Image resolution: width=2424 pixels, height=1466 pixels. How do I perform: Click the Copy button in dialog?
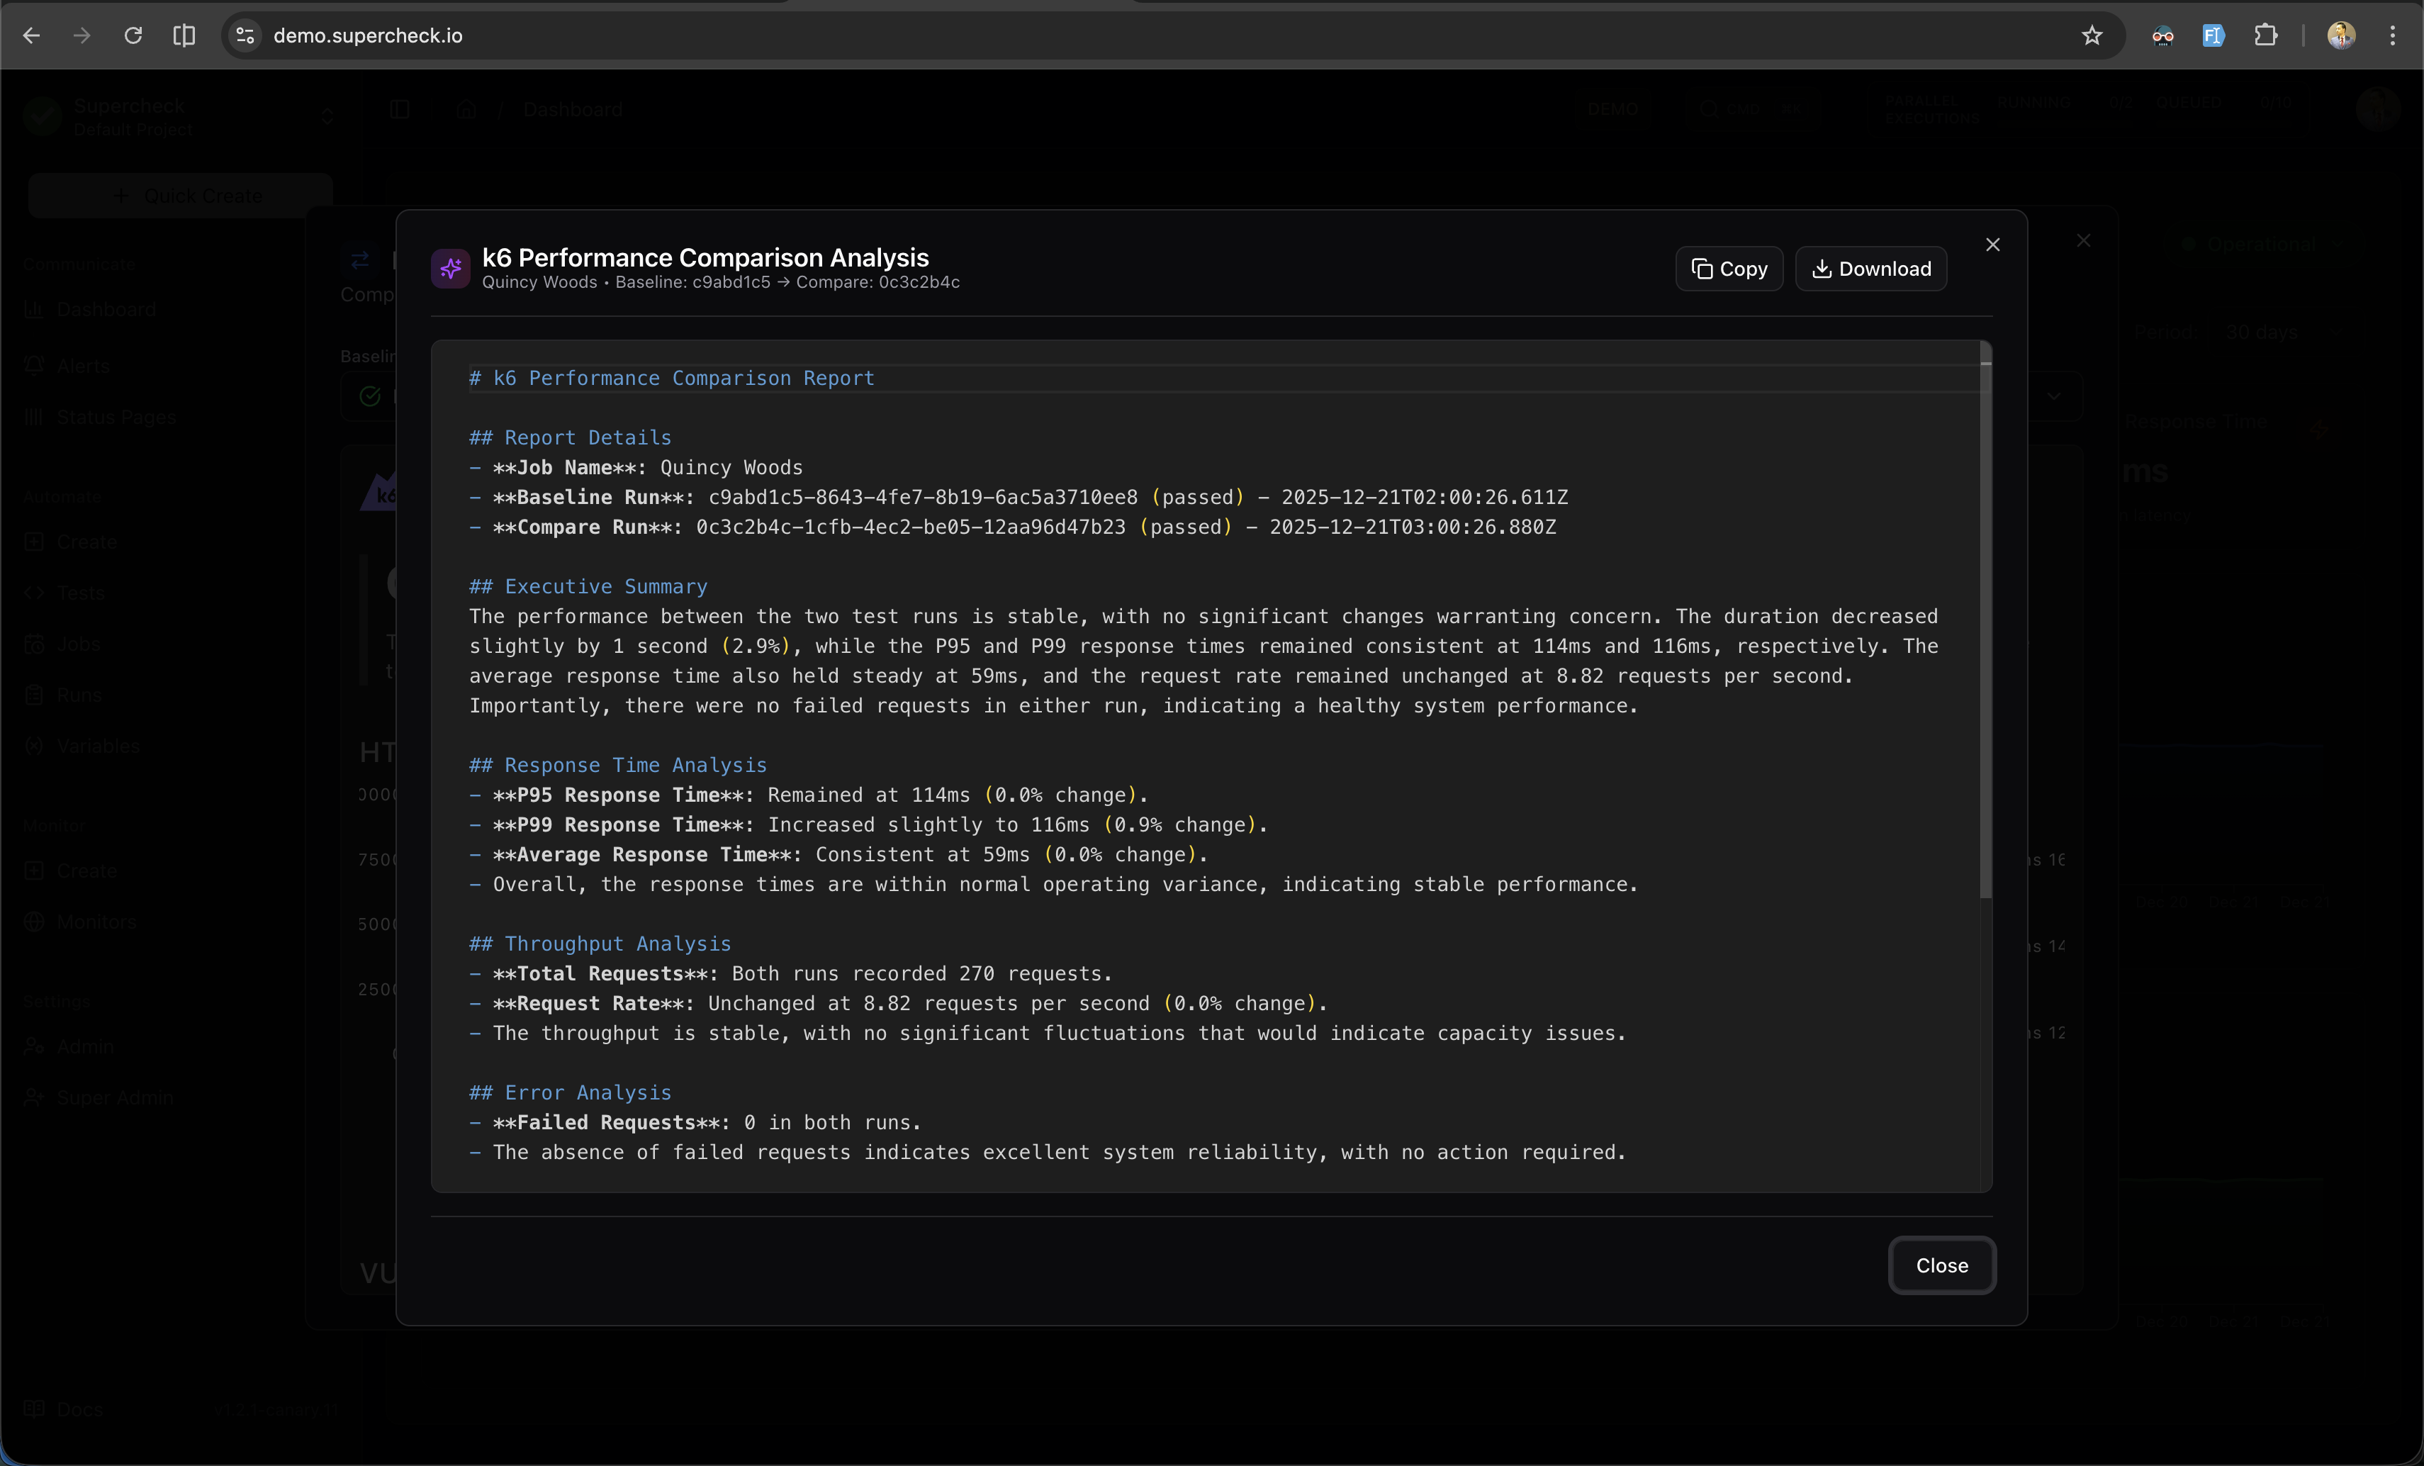1729,269
